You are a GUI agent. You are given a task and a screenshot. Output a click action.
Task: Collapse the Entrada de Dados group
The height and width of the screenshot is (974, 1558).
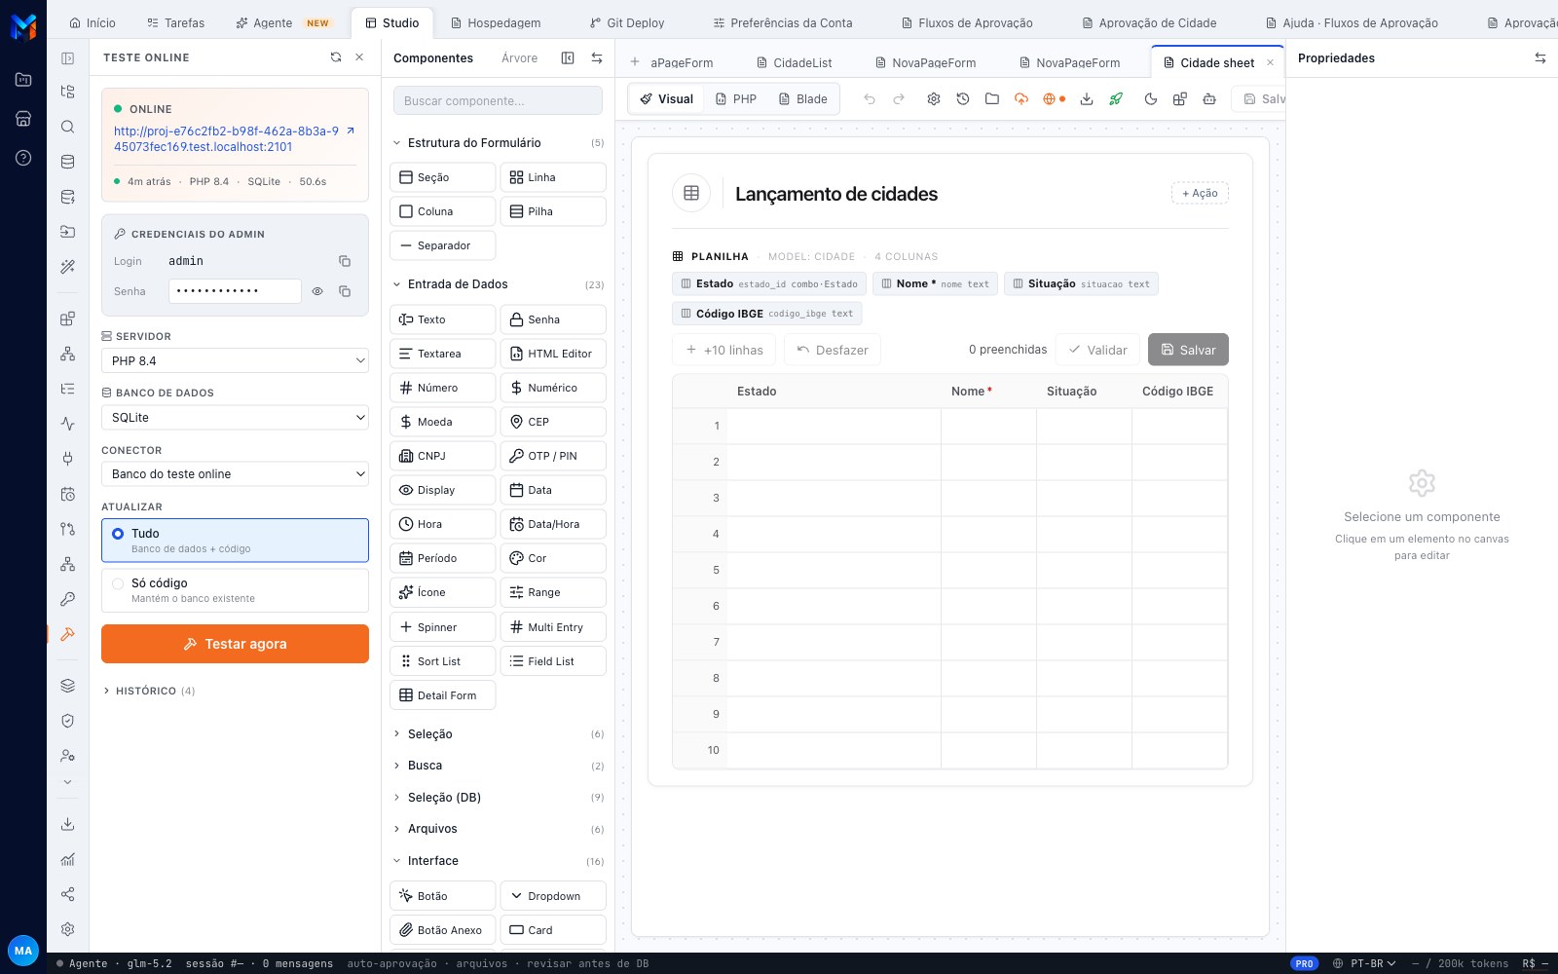point(498,284)
